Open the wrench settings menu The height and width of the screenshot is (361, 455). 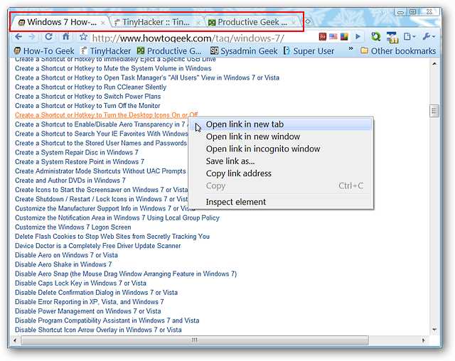tap(429, 37)
